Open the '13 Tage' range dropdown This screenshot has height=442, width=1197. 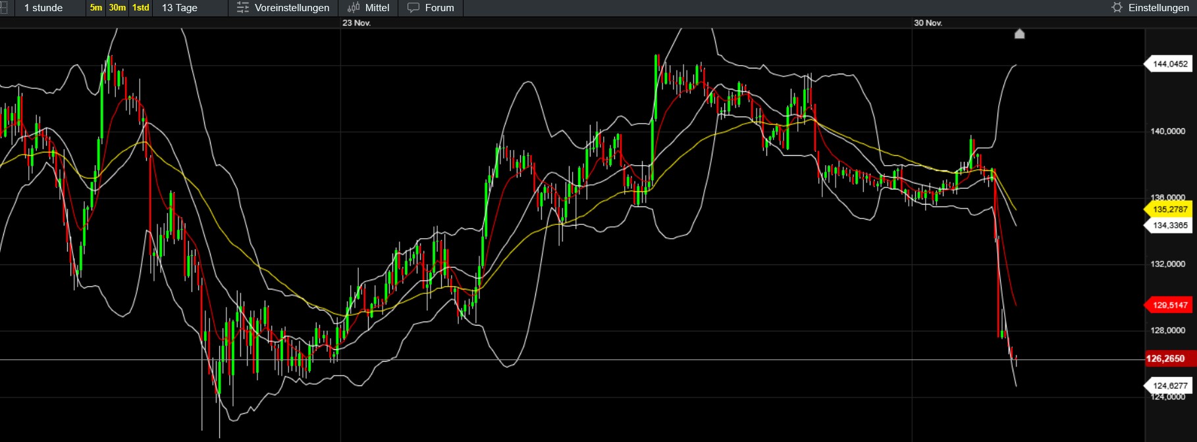[x=180, y=8]
